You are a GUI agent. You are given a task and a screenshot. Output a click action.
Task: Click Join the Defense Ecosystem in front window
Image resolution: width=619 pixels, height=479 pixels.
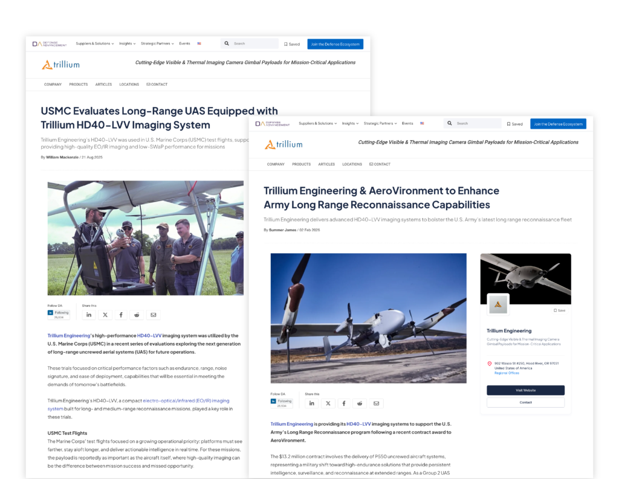point(558,124)
